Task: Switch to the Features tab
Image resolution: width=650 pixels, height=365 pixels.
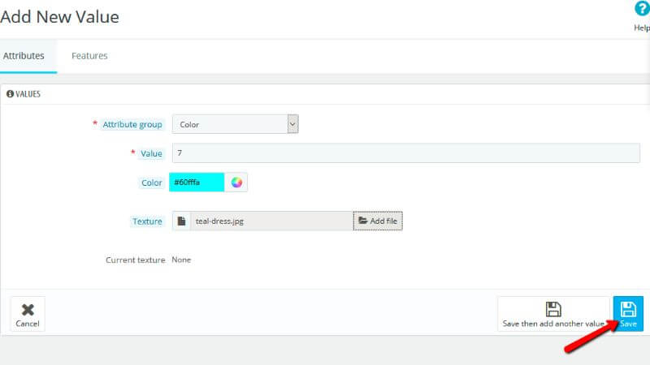Action: pyautogui.click(x=89, y=56)
